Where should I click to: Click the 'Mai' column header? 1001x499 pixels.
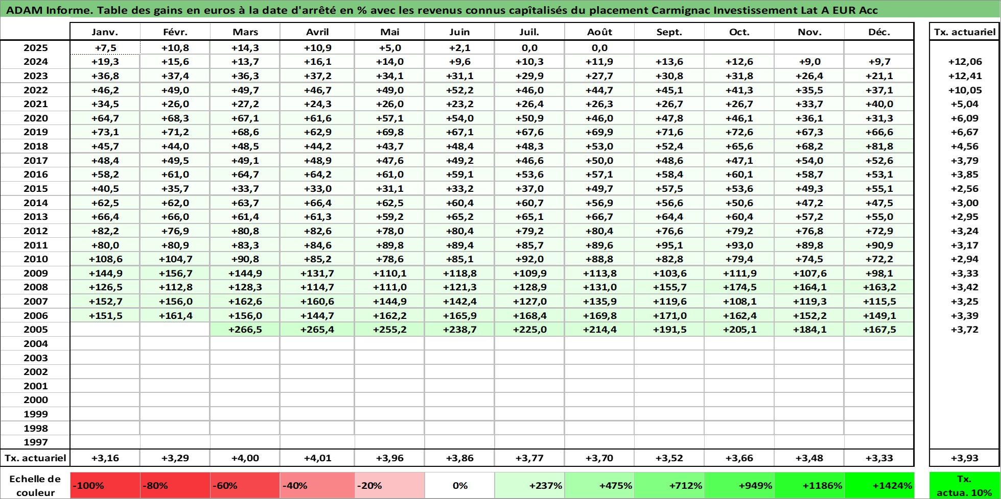click(389, 32)
